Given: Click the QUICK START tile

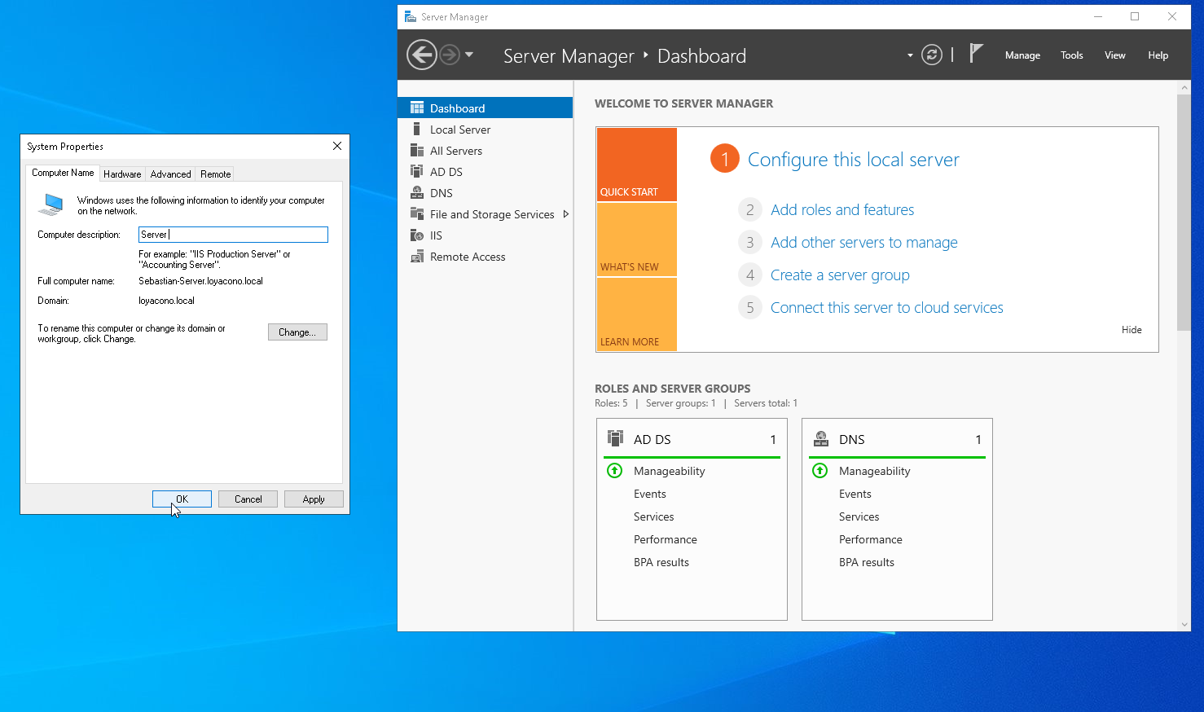Looking at the screenshot, I should click(637, 165).
